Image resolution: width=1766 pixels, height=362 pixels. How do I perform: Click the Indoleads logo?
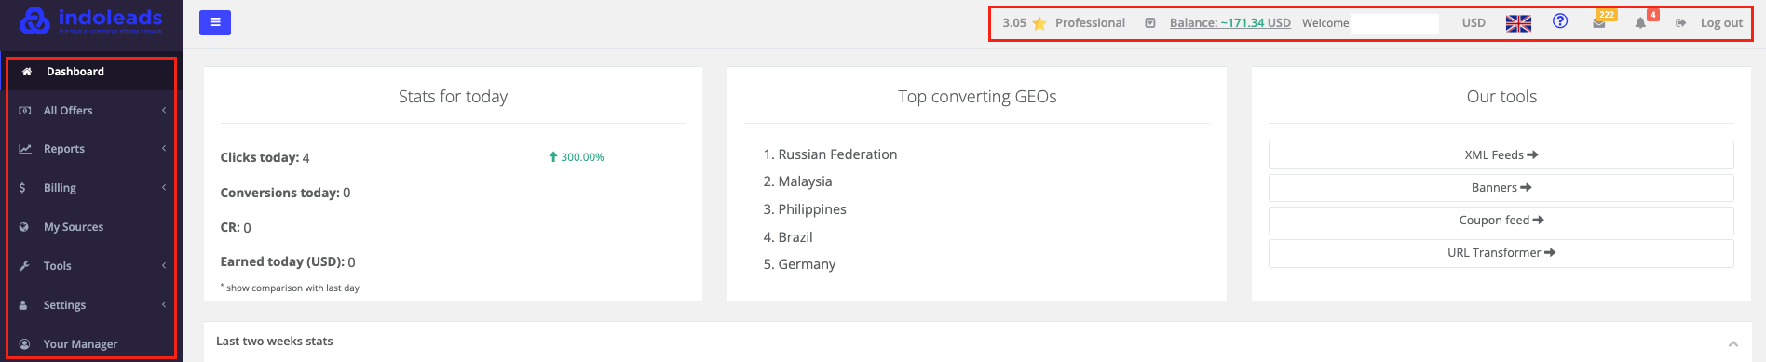91,20
